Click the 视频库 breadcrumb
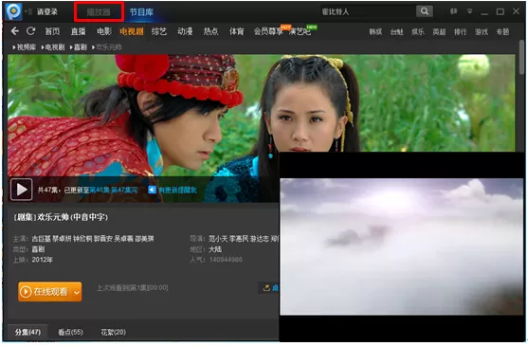The width and height of the screenshot is (528, 346). pos(27,47)
